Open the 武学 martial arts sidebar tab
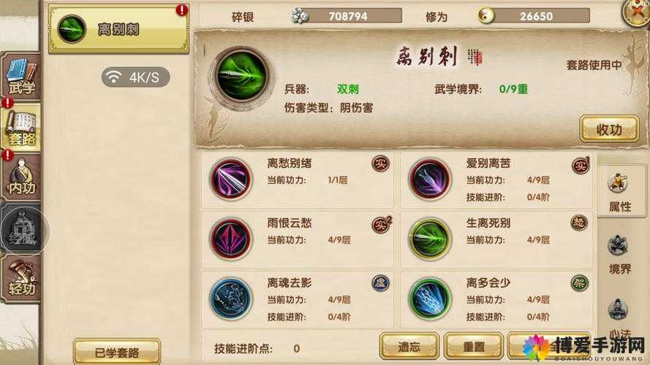650x365 pixels. pyautogui.click(x=20, y=77)
